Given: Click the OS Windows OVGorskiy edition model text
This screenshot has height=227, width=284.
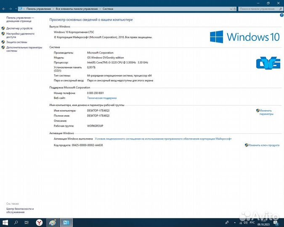Looking at the screenshot, I should point(106,58).
